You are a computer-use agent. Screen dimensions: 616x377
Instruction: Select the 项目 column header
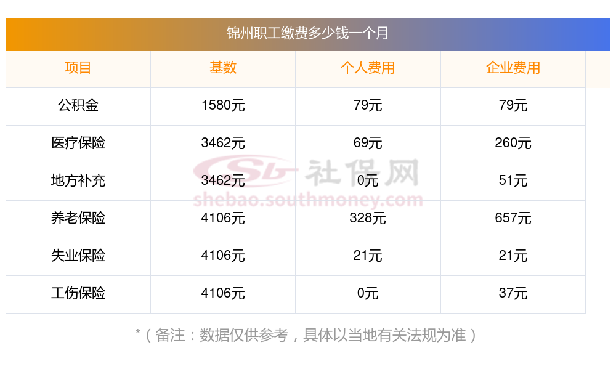(x=78, y=68)
